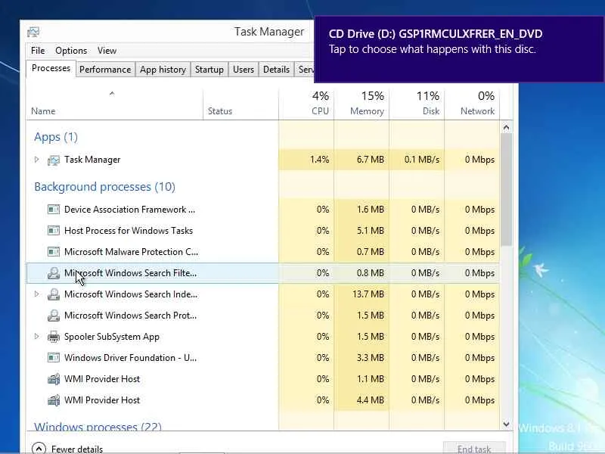The image size is (605, 454).
Task: Collapse view with Fewer details arrow icon
Action: tap(39, 449)
